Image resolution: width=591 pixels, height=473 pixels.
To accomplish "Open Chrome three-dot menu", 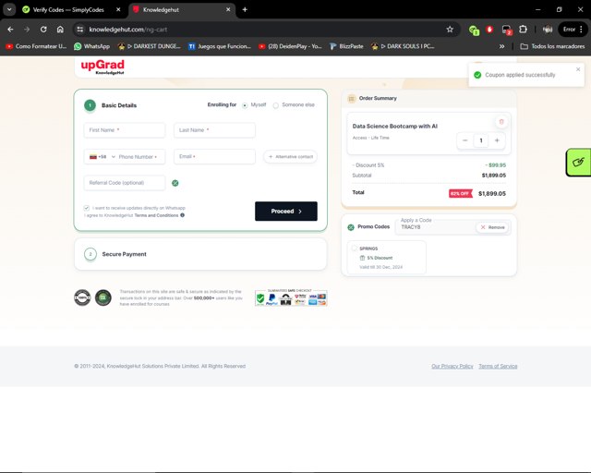I will coord(581,29).
